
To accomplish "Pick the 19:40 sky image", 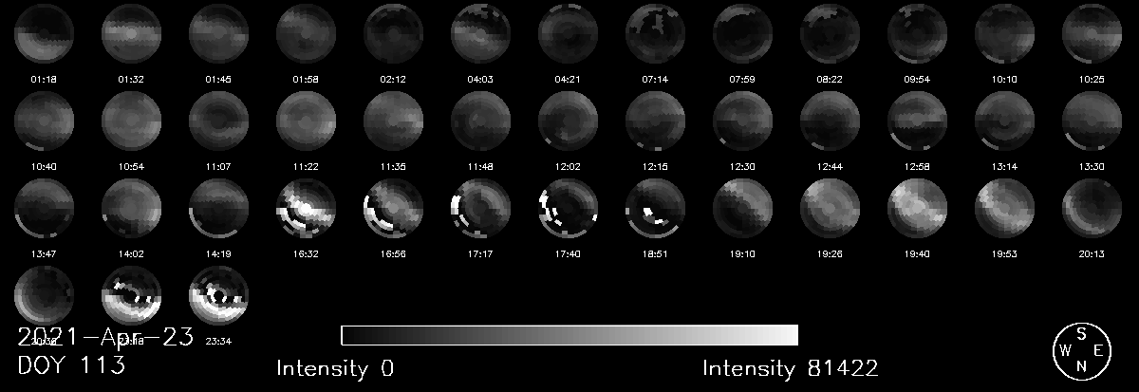I will 917,208.
